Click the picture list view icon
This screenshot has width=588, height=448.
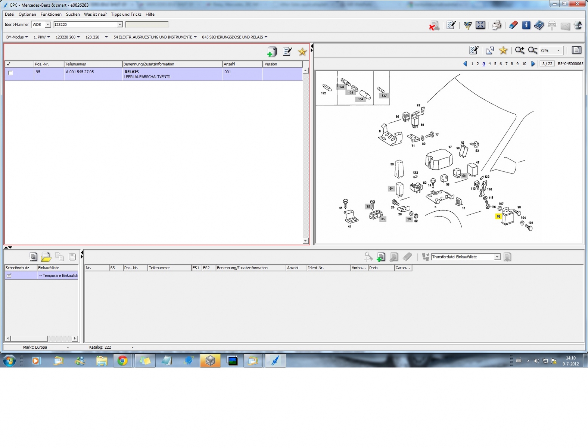click(576, 50)
